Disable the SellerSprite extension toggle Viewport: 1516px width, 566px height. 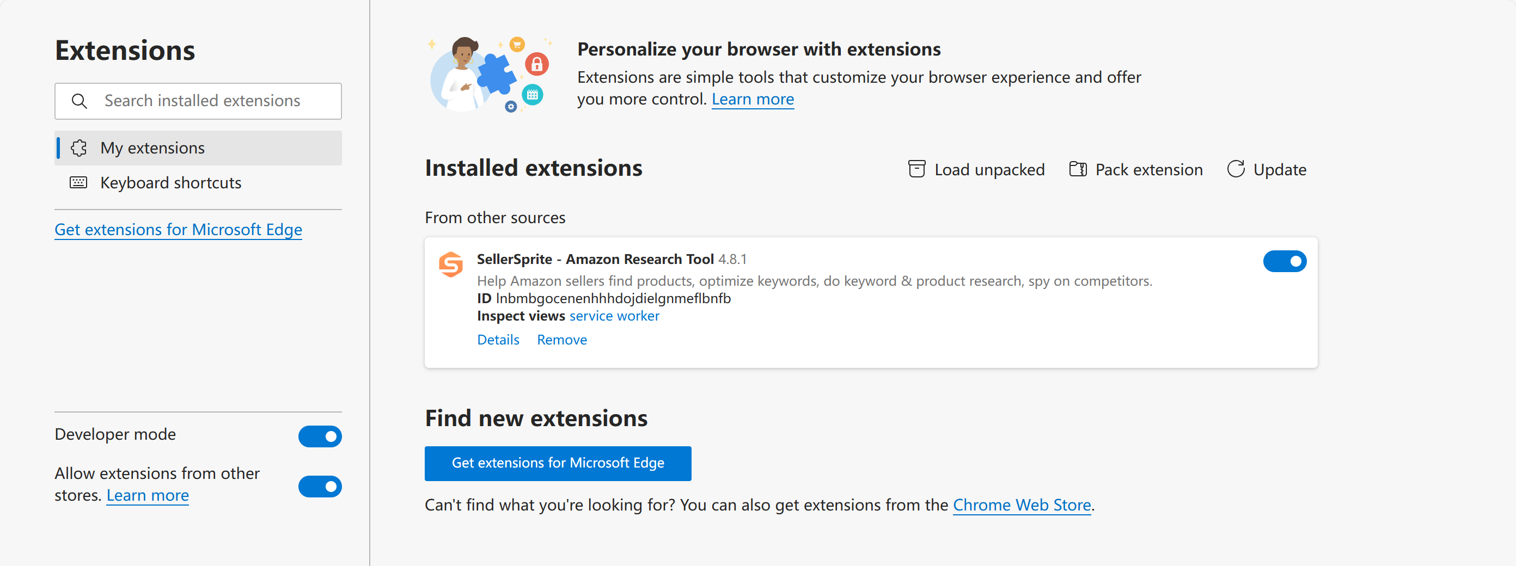(1284, 261)
